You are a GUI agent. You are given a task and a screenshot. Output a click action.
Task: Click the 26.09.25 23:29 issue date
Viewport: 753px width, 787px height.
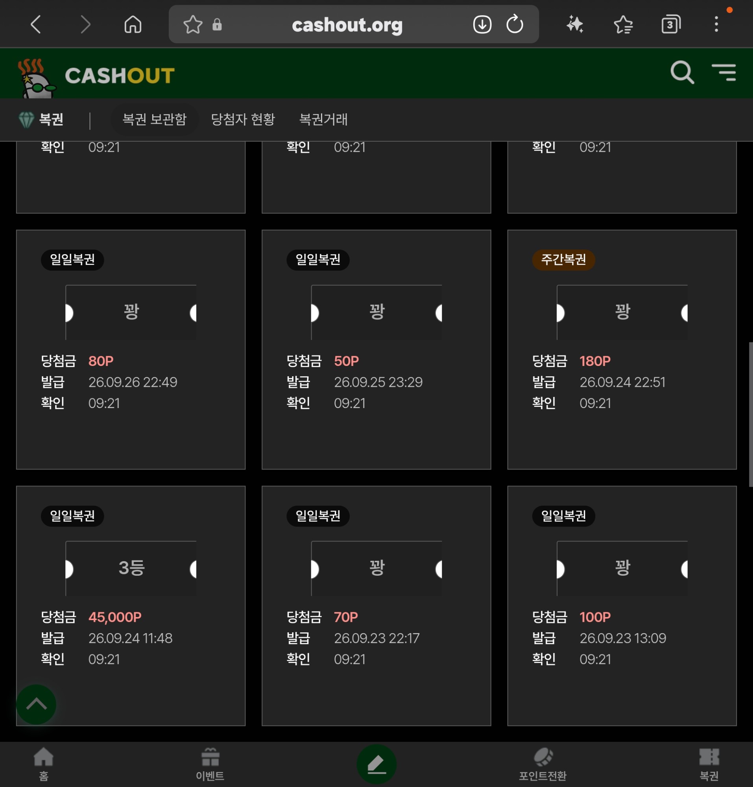(378, 382)
